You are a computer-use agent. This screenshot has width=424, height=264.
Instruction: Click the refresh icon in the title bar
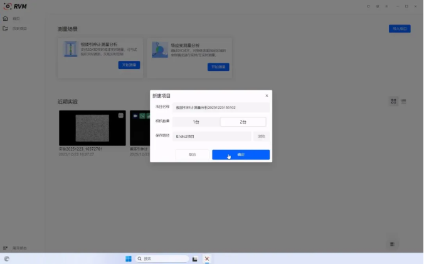(x=368, y=6)
